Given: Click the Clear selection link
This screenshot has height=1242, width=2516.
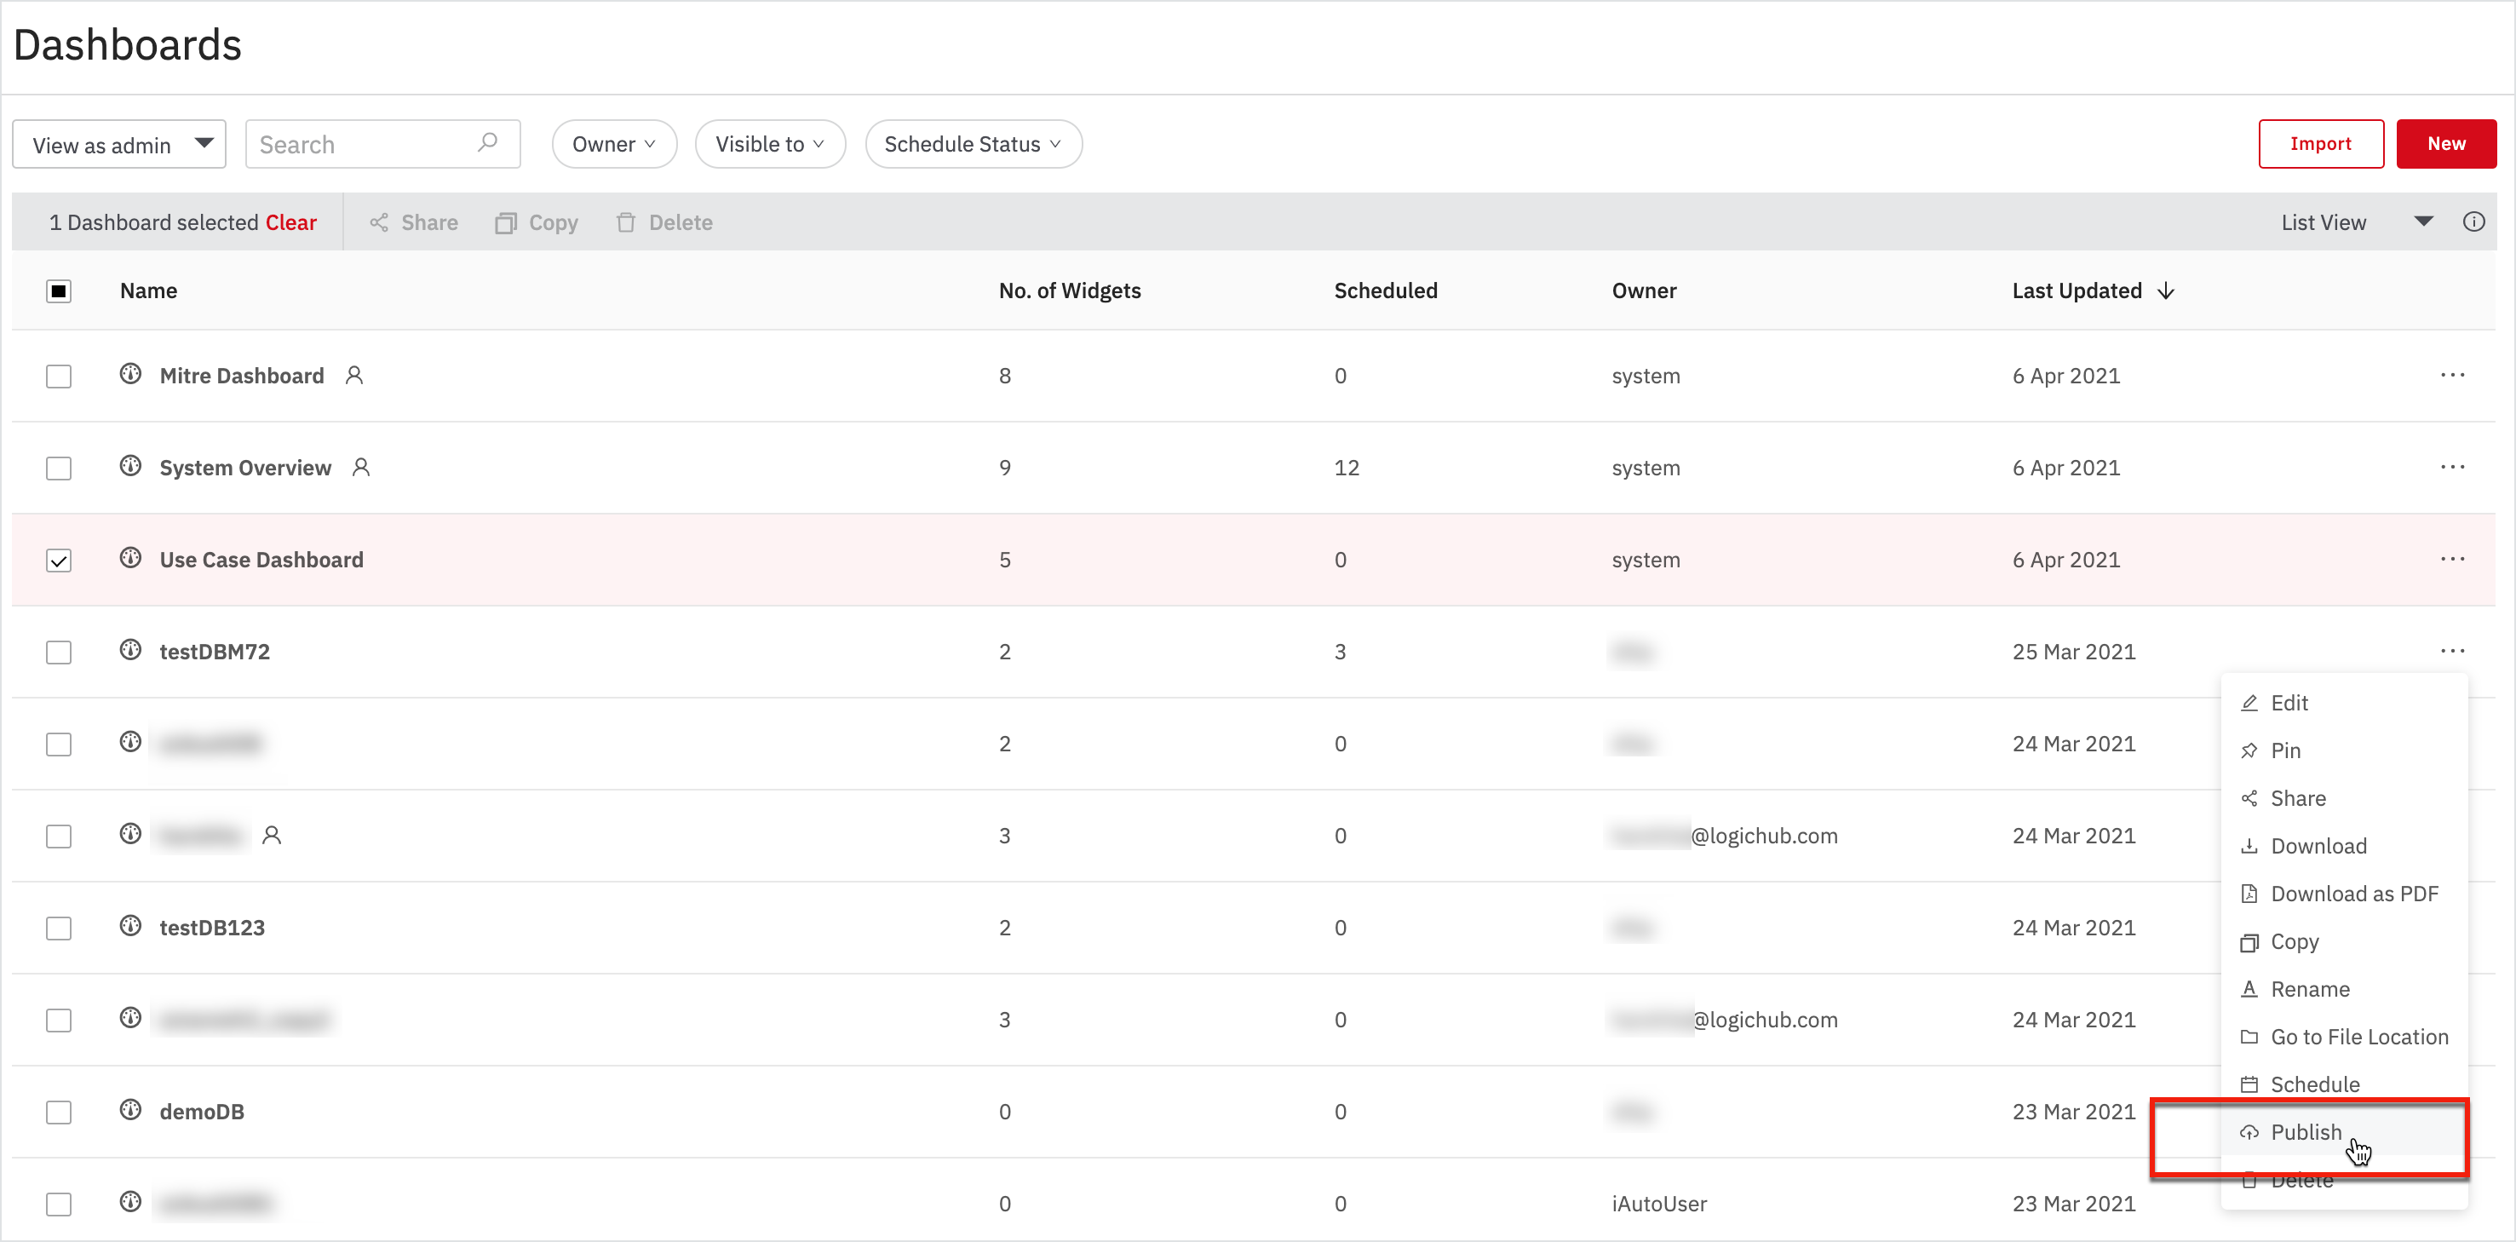Looking at the screenshot, I should [291, 223].
